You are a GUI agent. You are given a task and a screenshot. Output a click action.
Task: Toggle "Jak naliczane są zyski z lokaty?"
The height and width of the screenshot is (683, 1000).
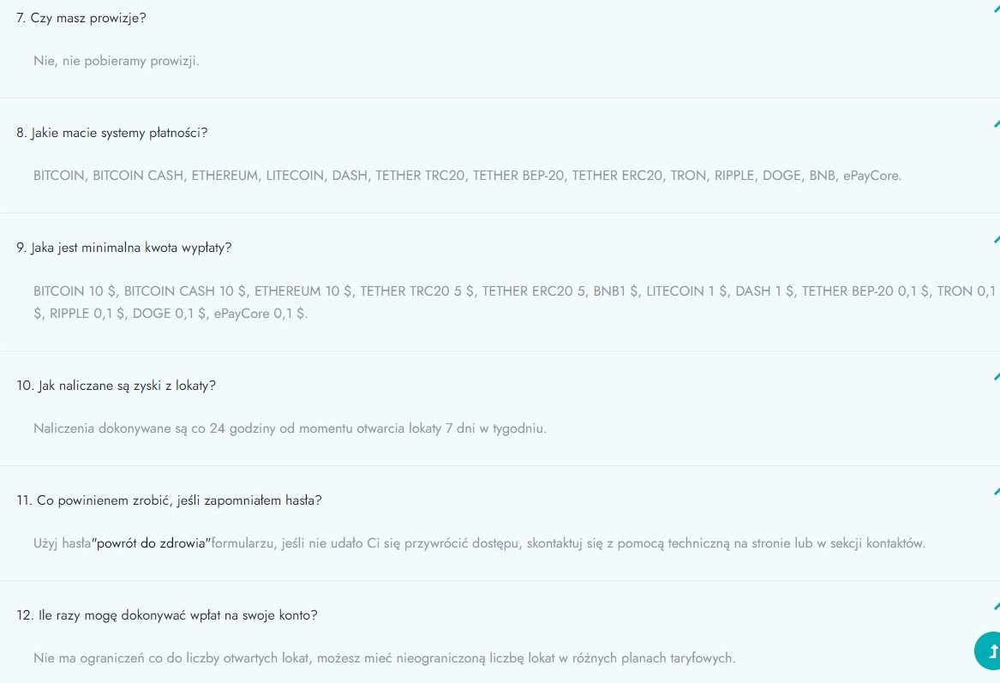tap(116, 385)
